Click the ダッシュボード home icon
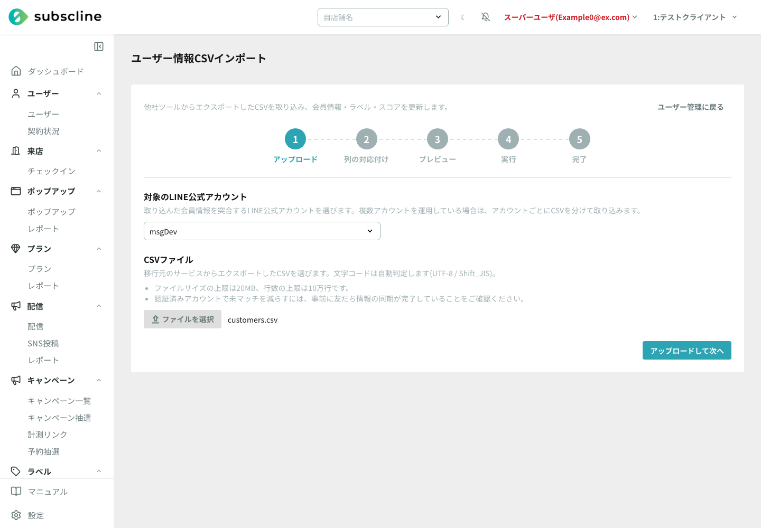 click(x=16, y=71)
